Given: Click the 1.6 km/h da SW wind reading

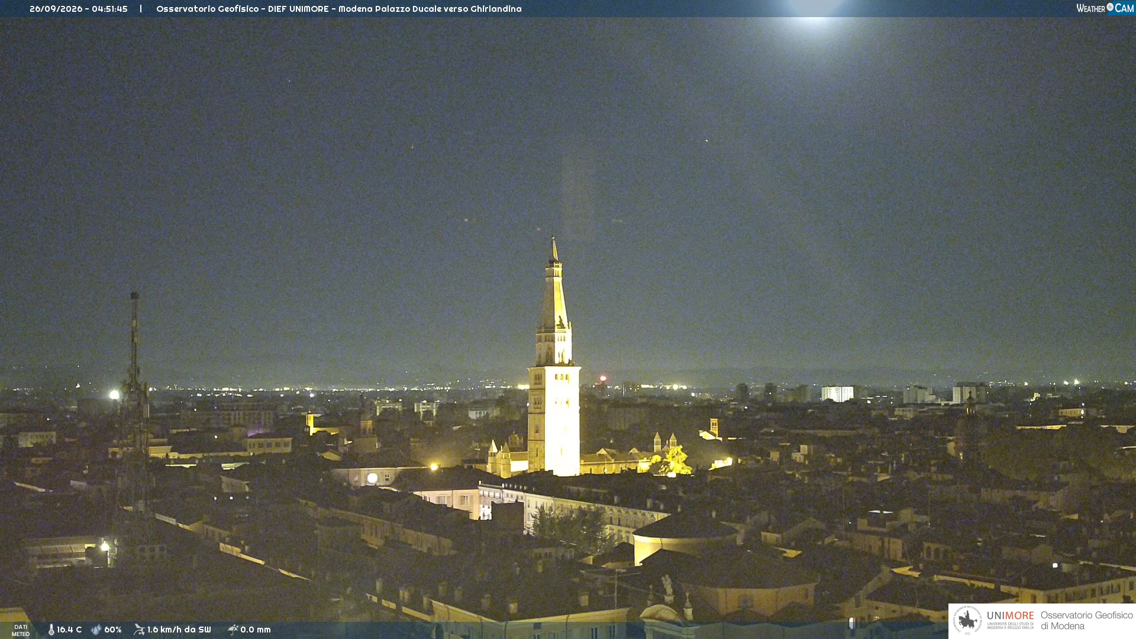Looking at the screenshot, I should point(179,630).
